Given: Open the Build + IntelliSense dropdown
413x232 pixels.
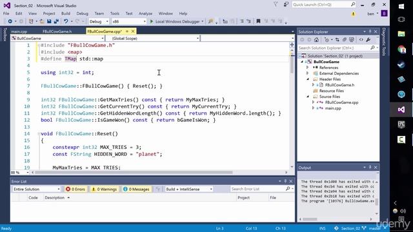Looking at the screenshot, I should coord(189,189).
